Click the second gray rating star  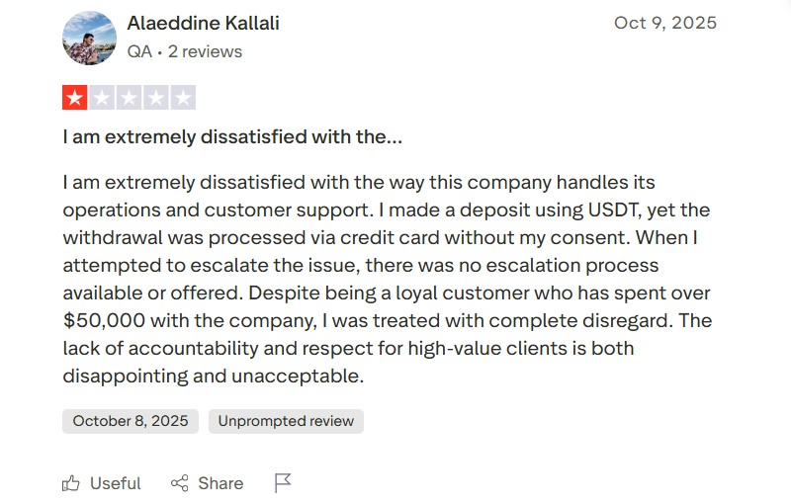102,98
